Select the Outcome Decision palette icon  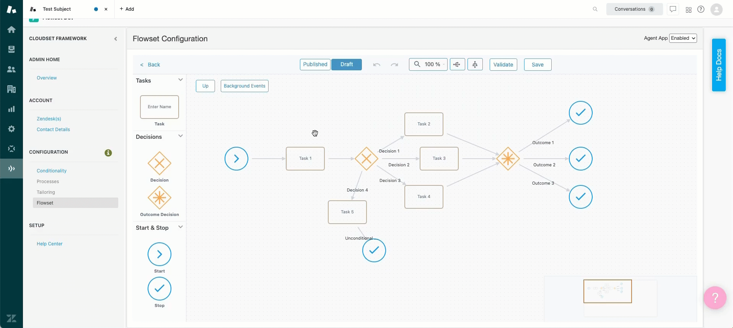160,198
